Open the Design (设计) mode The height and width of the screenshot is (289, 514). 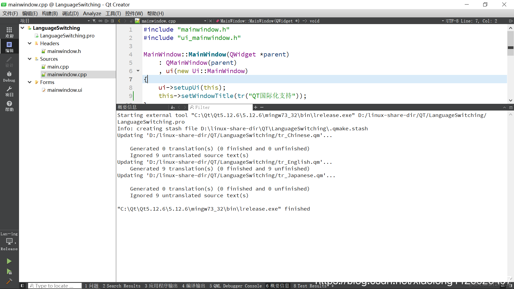[x=9, y=62]
